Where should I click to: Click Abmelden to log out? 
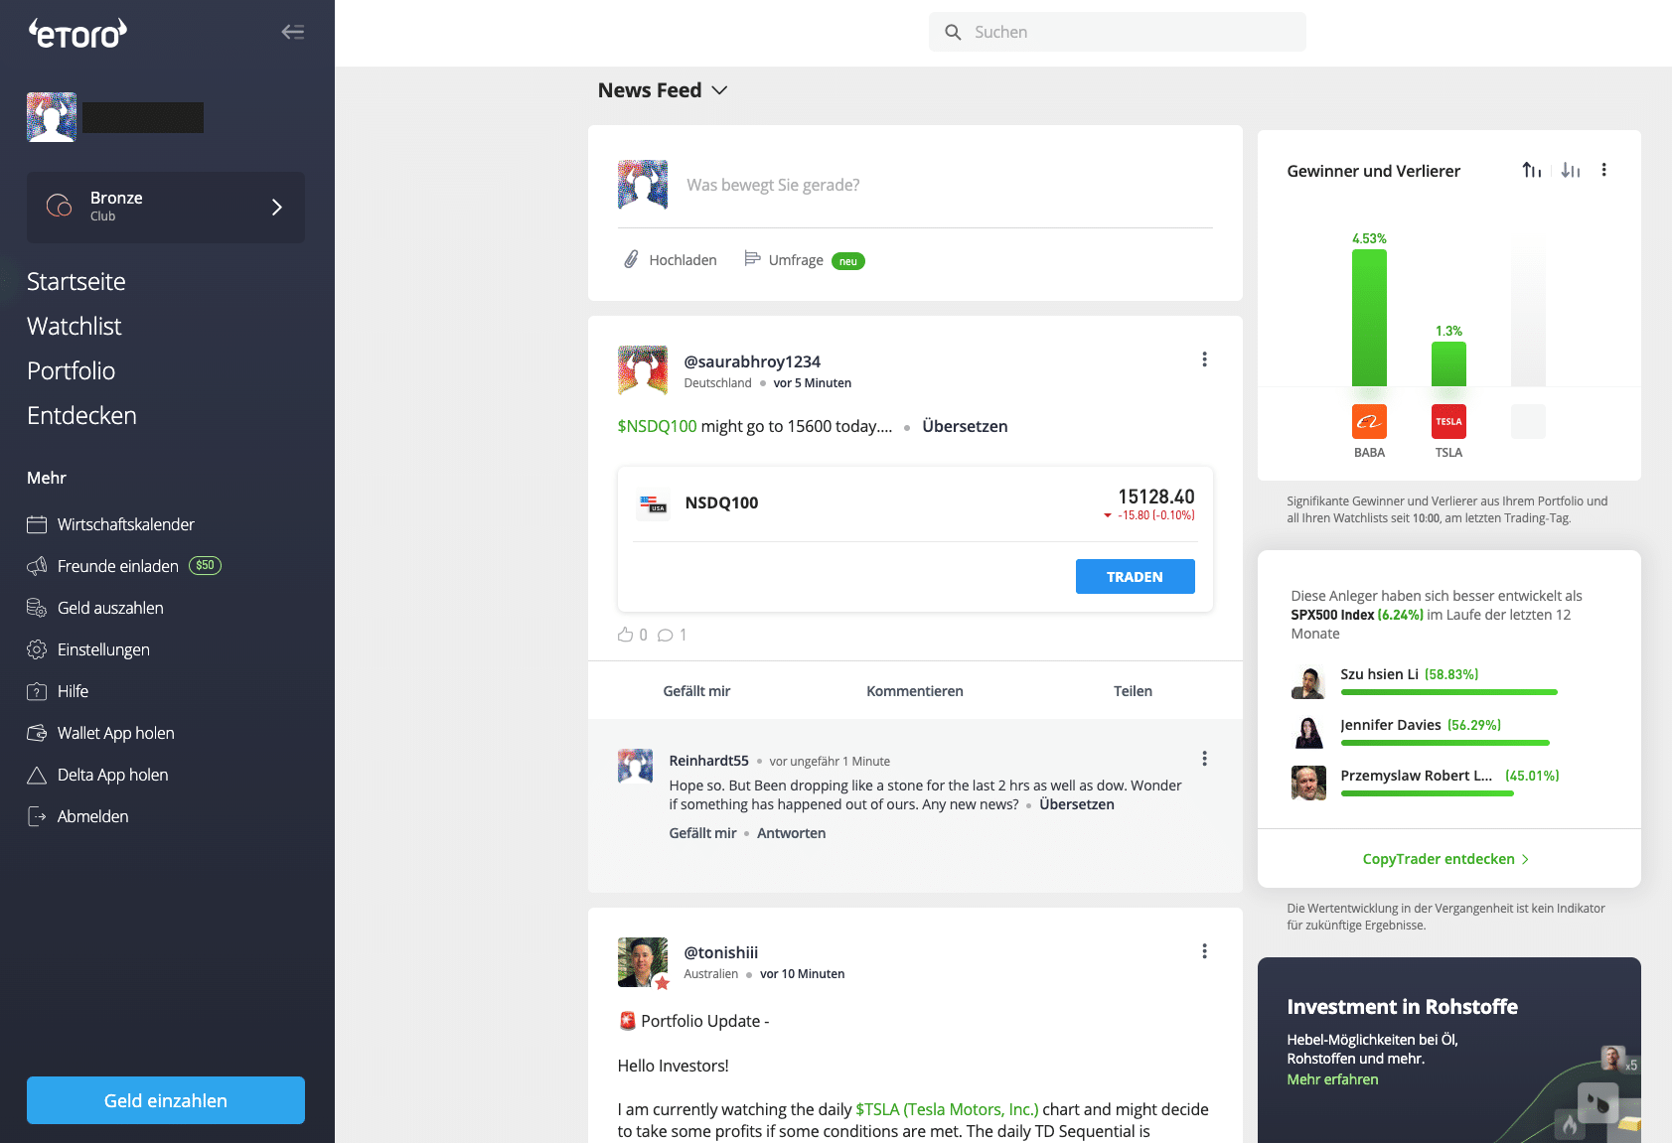coord(93,816)
